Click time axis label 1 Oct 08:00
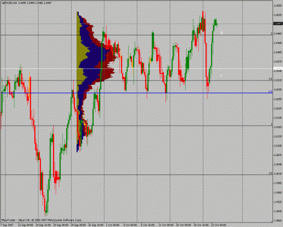283x227 pixels. [x=113, y=225]
